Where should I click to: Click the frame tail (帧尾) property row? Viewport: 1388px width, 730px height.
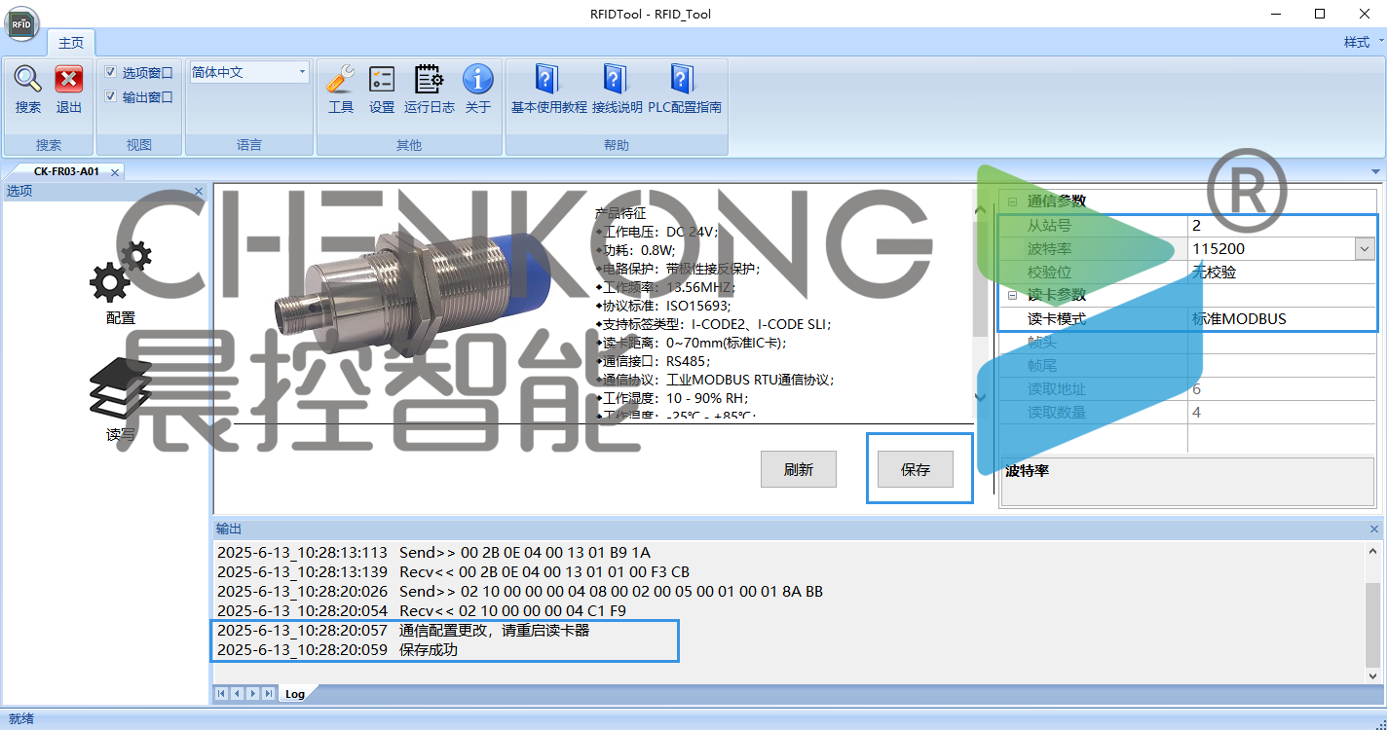(1188, 365)
